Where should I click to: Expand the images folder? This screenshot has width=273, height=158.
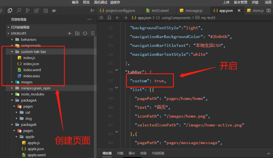12,82
